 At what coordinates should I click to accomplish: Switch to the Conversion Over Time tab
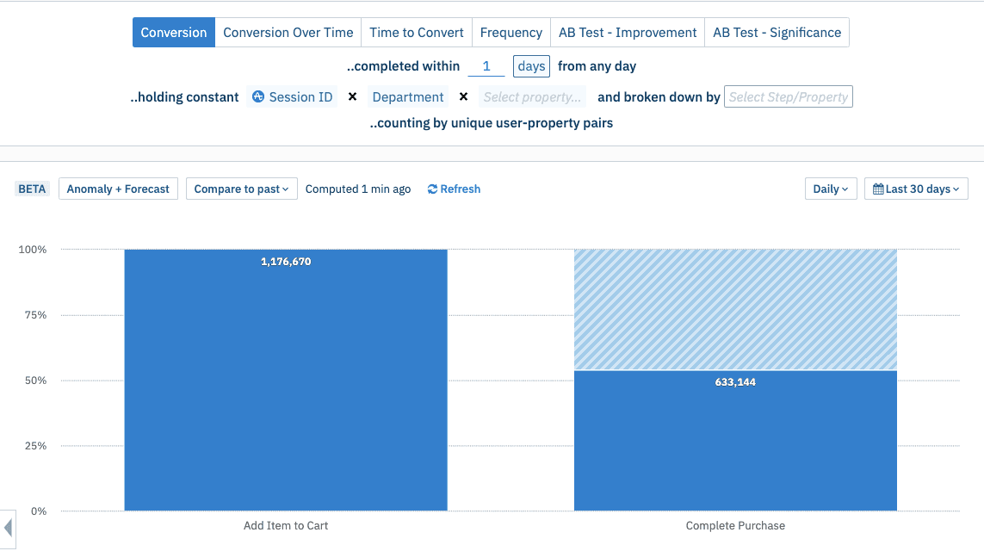point(288,32)
